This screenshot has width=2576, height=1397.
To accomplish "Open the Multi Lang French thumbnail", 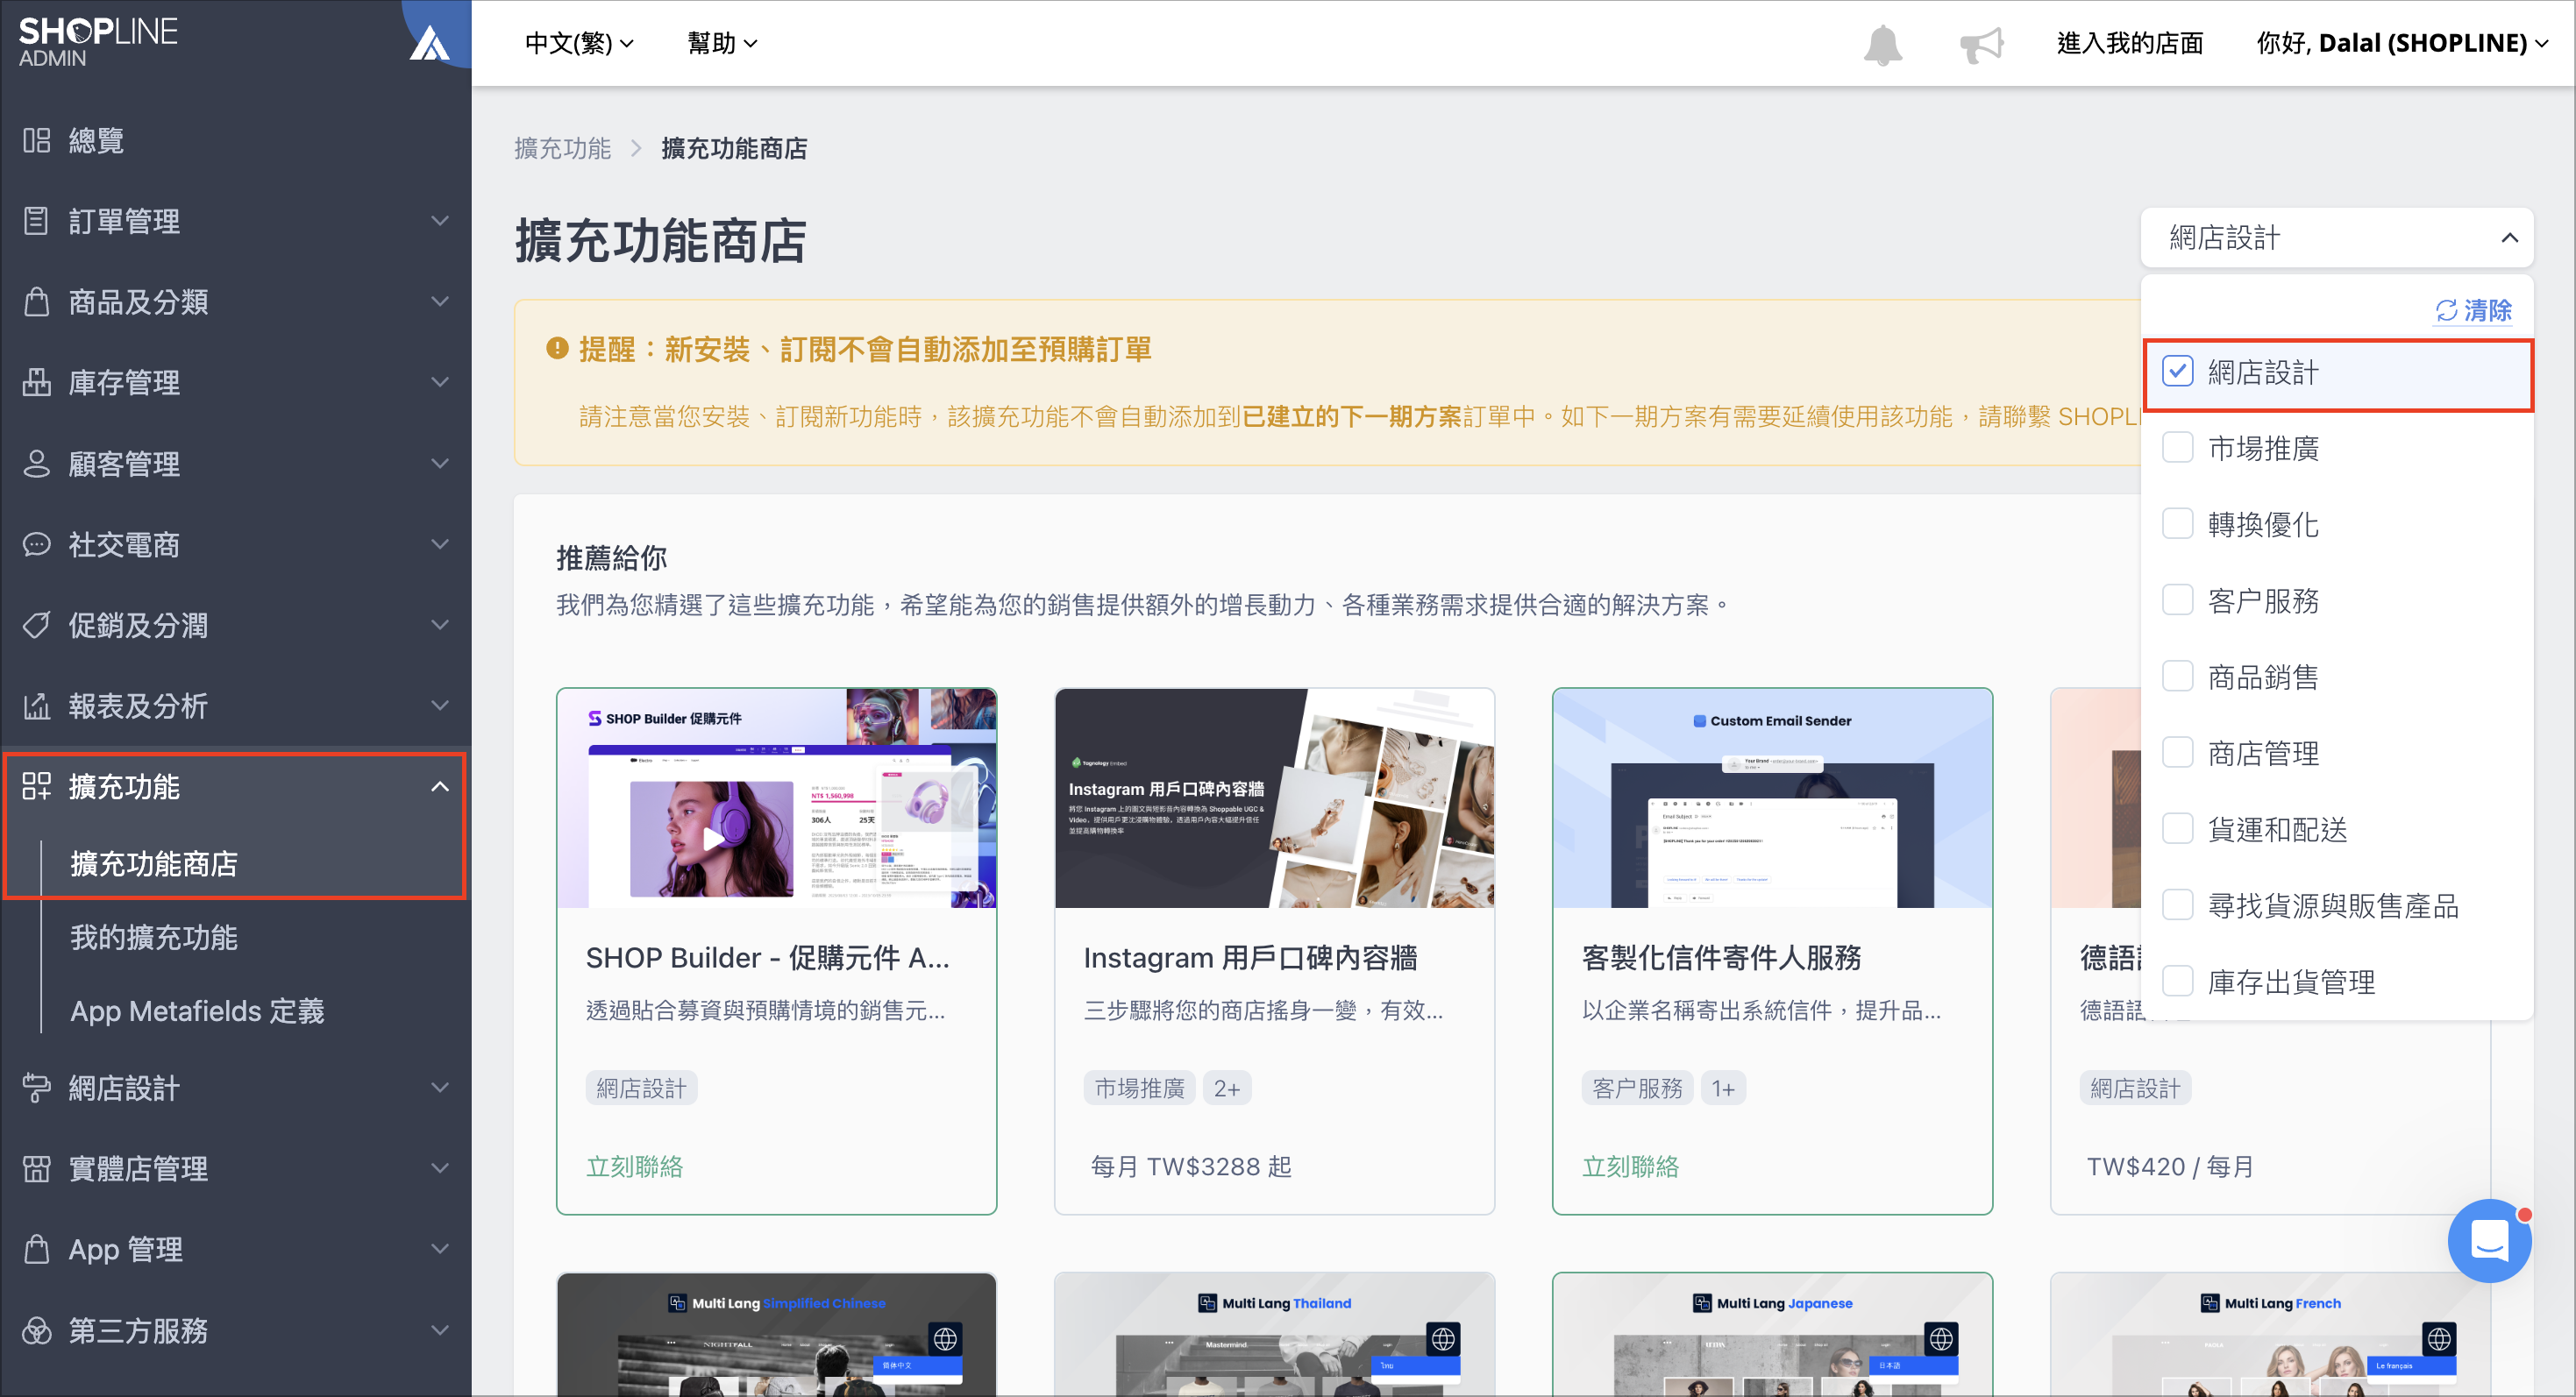I will (x=2270, y=1334).
